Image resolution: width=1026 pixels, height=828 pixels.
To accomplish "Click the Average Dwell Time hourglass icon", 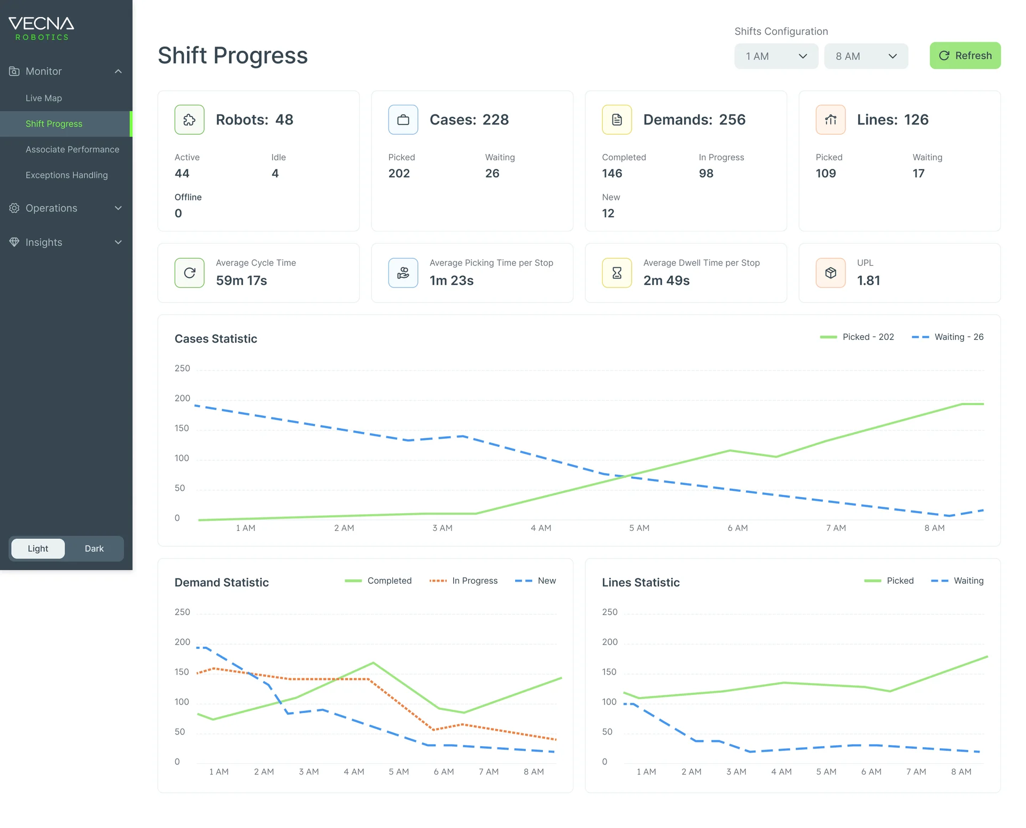I will coord(617,273).
